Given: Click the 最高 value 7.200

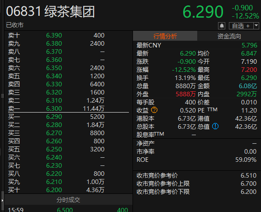Looking at the screenshot, I should 249,70.
